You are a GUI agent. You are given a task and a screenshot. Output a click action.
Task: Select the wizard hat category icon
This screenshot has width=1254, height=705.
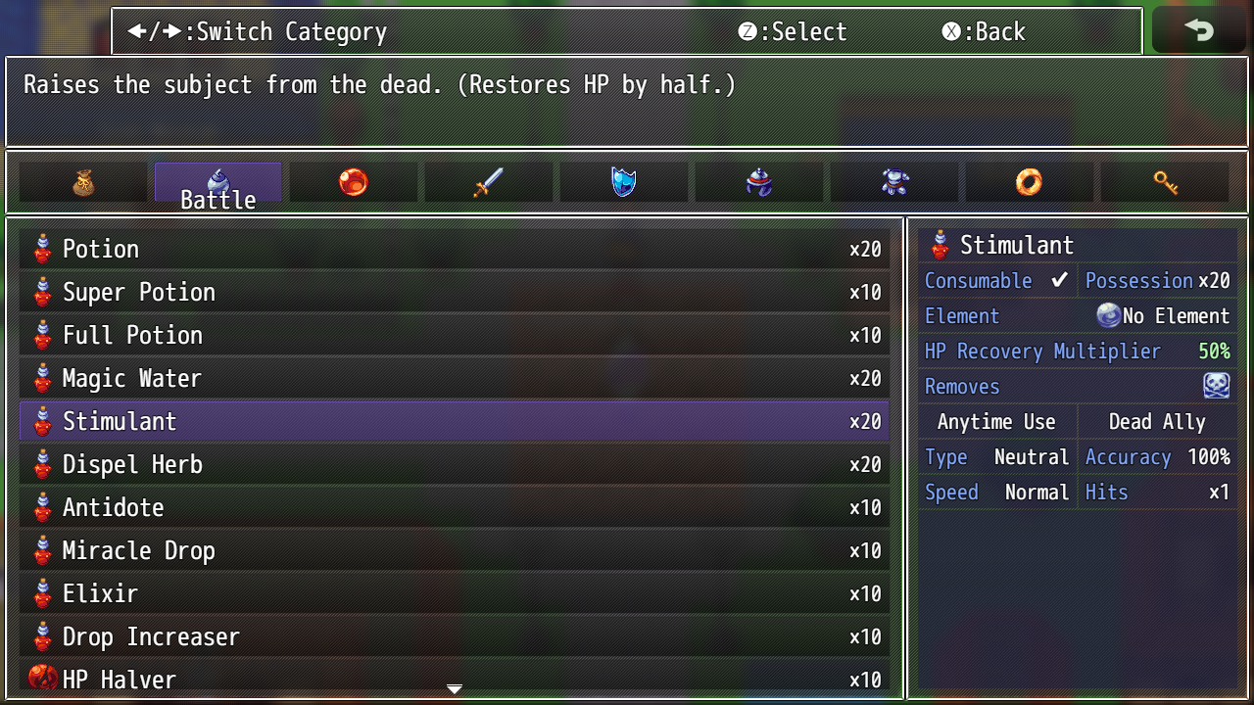coord(759,182)
